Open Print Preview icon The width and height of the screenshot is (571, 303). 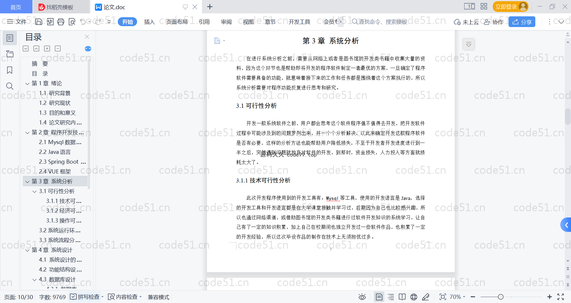coord(72,22)
